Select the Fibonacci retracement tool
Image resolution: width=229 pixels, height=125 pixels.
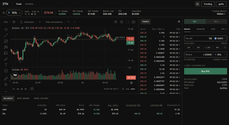[6, 41]
